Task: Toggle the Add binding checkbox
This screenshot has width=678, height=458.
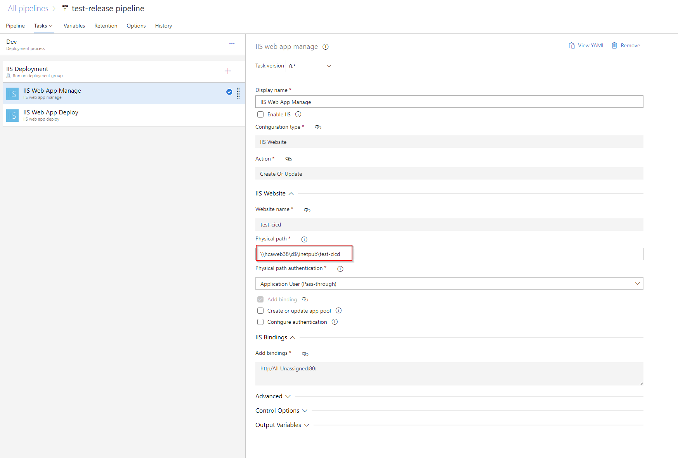Action: (260, 299)
